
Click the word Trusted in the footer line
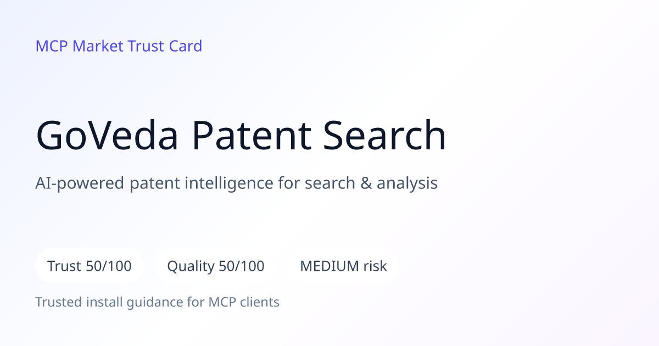[58, 302]
